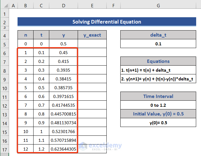Screen dimensions: 201x156
Task: Click the Time Interval header cell
Action: point(158,96)
